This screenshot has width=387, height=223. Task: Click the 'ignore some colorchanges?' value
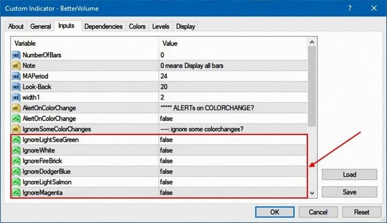pyautogui.click(x=202, y=129)
